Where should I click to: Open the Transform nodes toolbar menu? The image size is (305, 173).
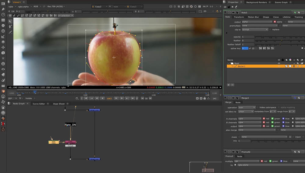pyautogui.click(x=3, y=48)
